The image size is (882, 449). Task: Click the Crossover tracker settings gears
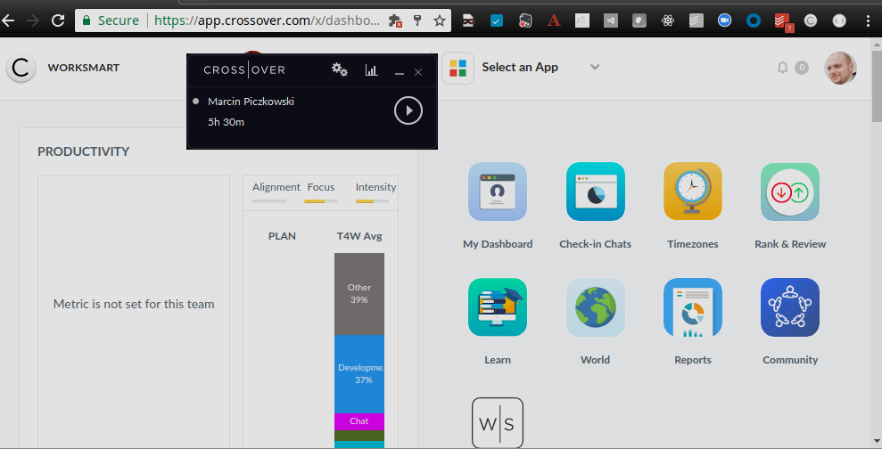click(x=340, y=70)
